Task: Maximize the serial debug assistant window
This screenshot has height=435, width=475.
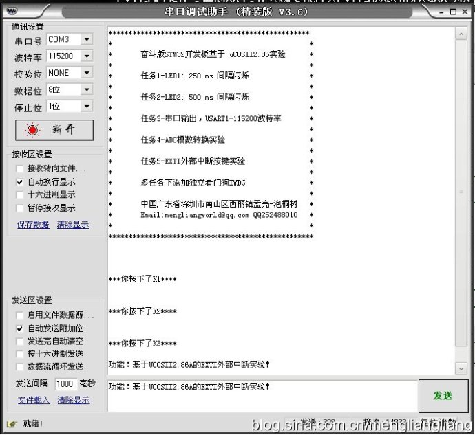Action: (x=453, y=12)
